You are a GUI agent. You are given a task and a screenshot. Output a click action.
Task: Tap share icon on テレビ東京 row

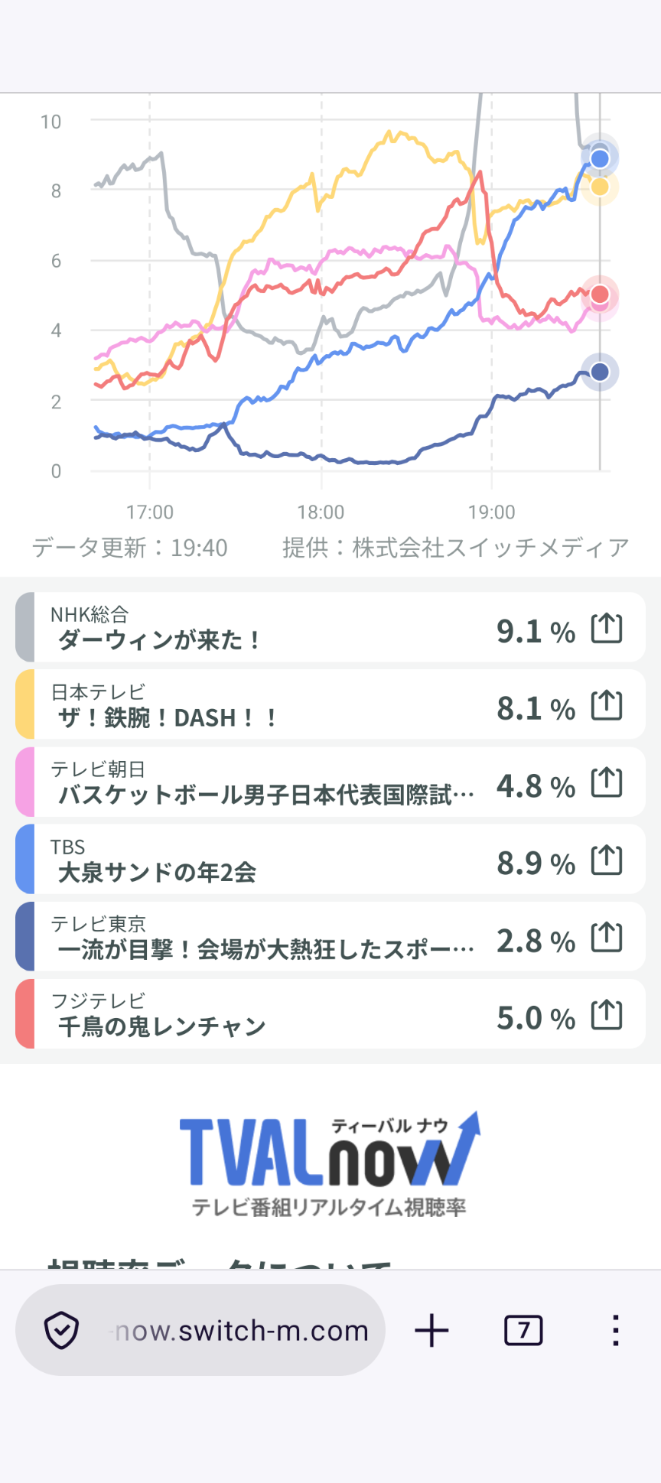[x=607, y=938]
